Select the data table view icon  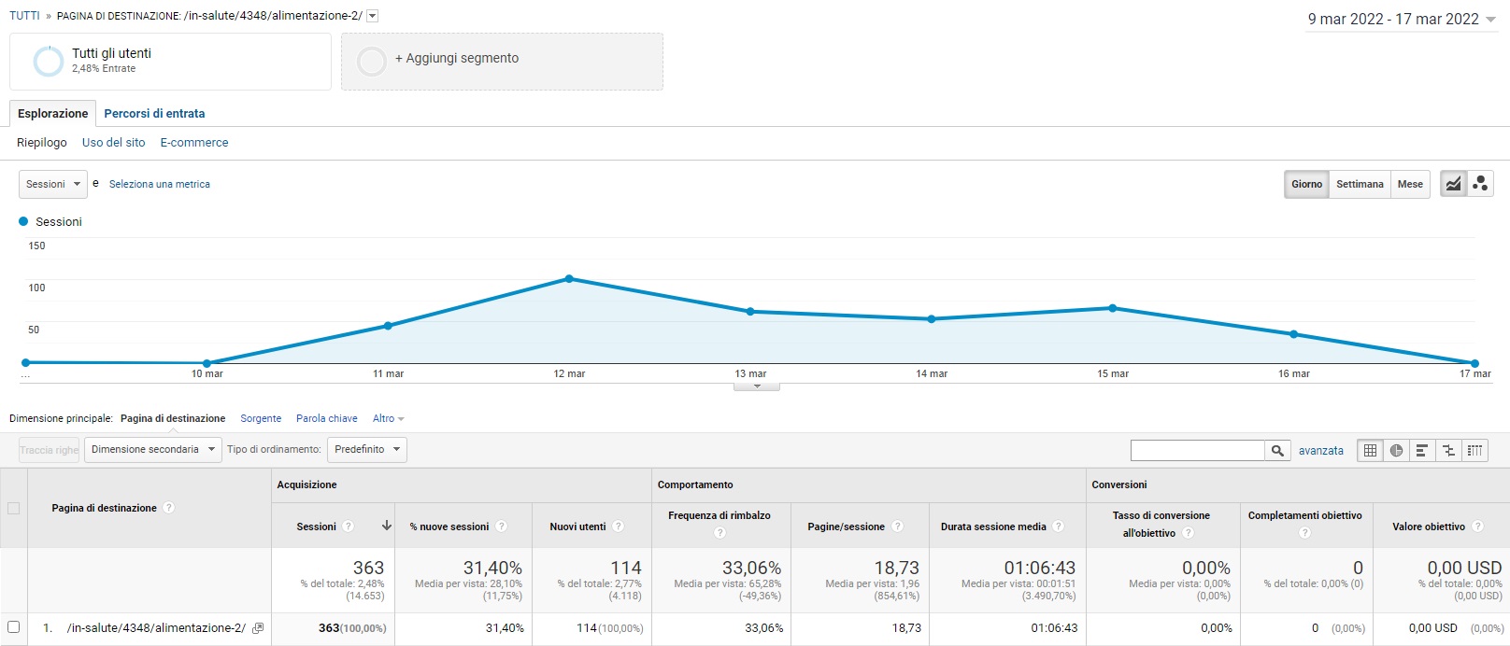click(1370, 450)
